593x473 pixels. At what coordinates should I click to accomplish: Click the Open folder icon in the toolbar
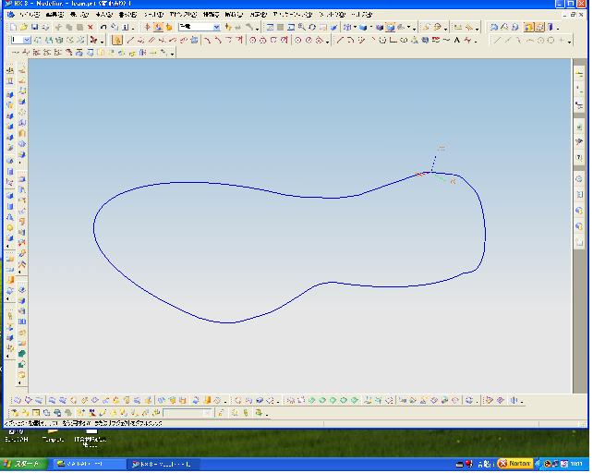pyautogui.click(x=23, y=28)
